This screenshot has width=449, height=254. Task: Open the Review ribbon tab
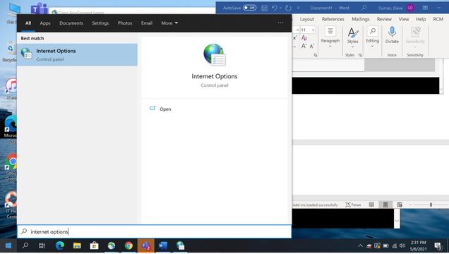click(384, 19)
